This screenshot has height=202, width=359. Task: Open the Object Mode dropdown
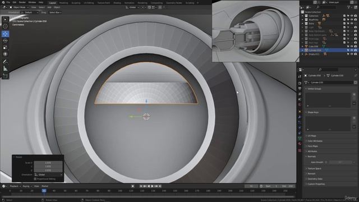pyautogui.click(x=19, y=7)
